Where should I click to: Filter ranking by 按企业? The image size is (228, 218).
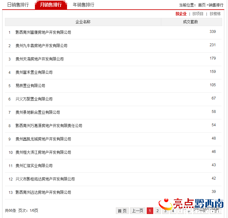click(181, 14)
